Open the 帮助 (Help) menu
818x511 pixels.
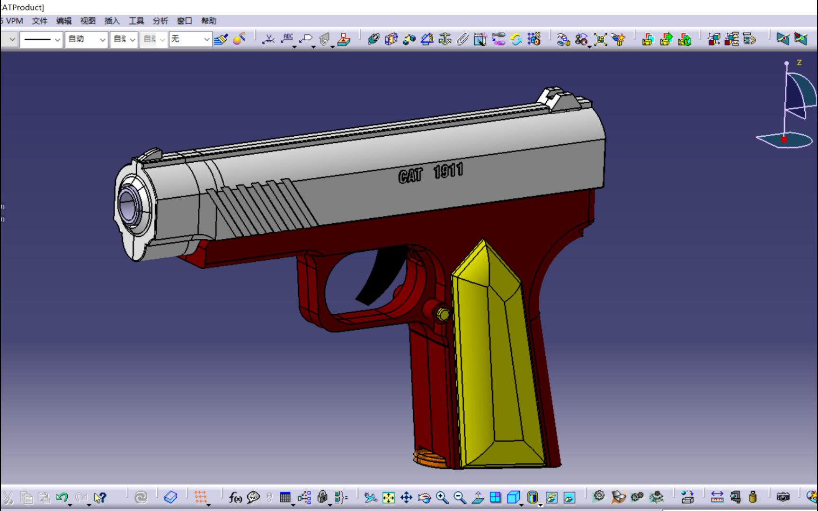pos(209,21)
